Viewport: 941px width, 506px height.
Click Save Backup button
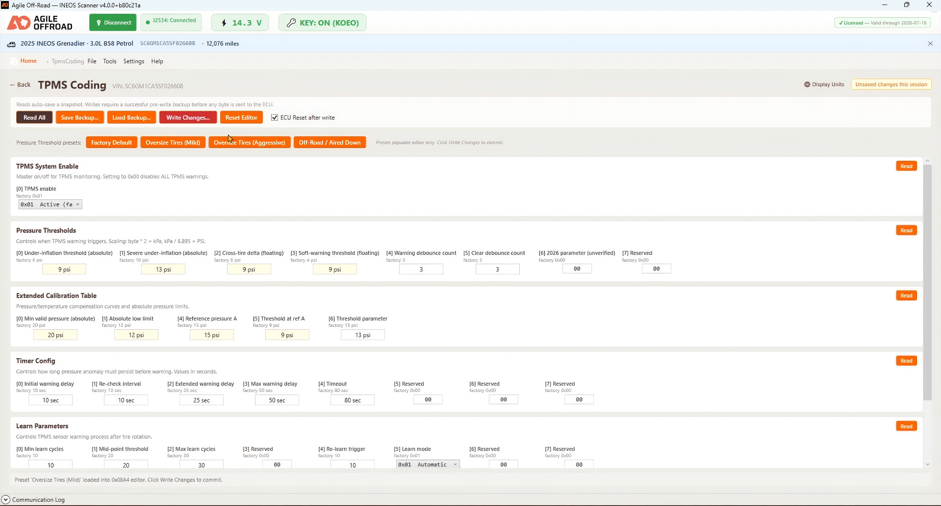click(80, 117)
